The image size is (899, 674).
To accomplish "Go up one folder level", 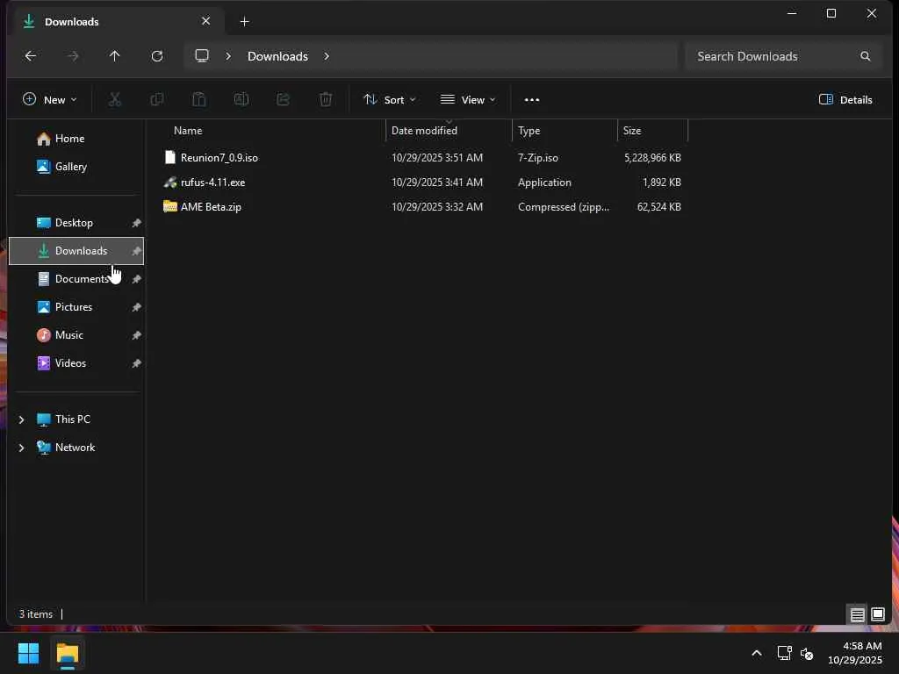I will 115,56.
